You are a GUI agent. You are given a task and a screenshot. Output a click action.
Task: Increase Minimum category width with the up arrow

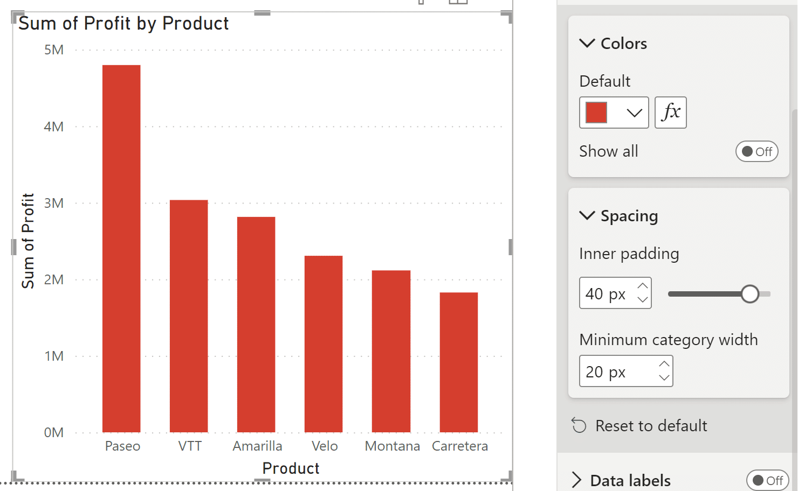pos(664,364)
